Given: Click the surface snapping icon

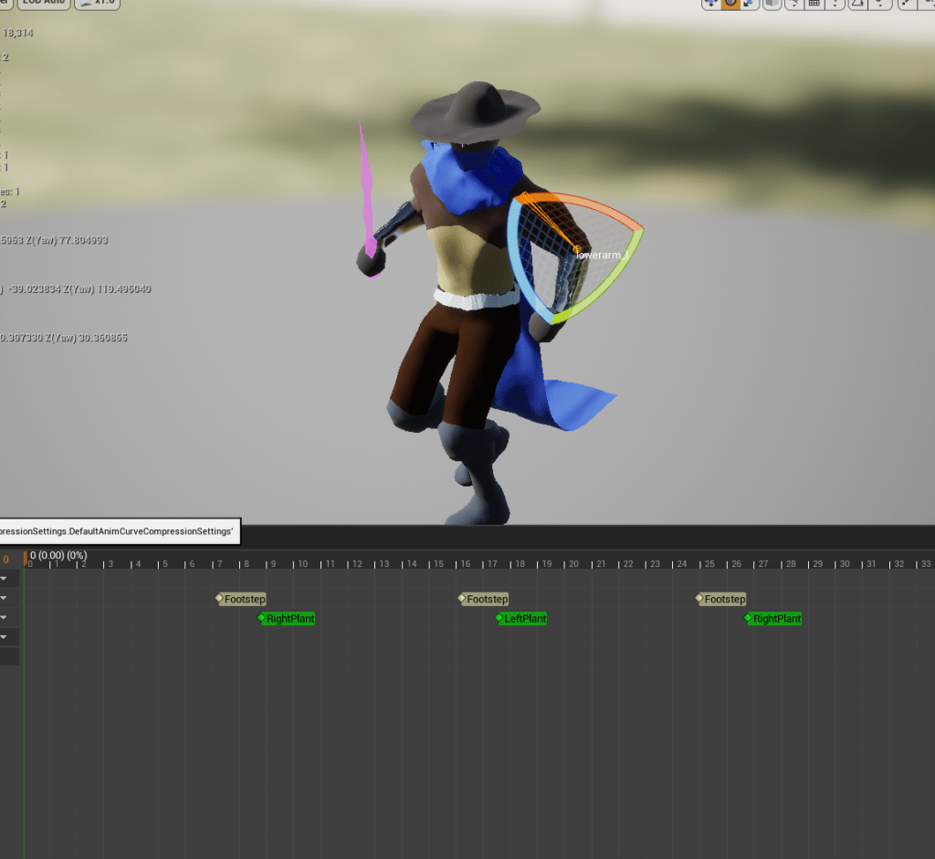Looking at the screenshot, I should tap(794, 4).
